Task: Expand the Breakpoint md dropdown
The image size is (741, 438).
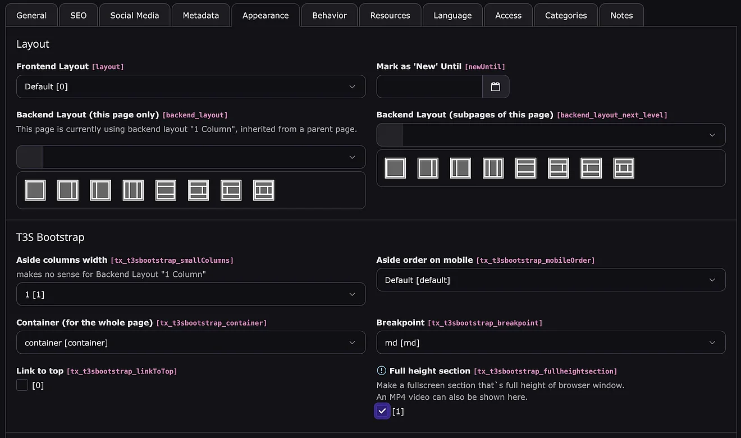Action: (x=551, y=343)
